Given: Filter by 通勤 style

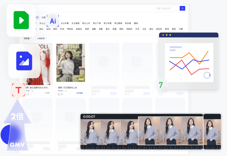Looking at the screenshot, I should coord(94,29).
